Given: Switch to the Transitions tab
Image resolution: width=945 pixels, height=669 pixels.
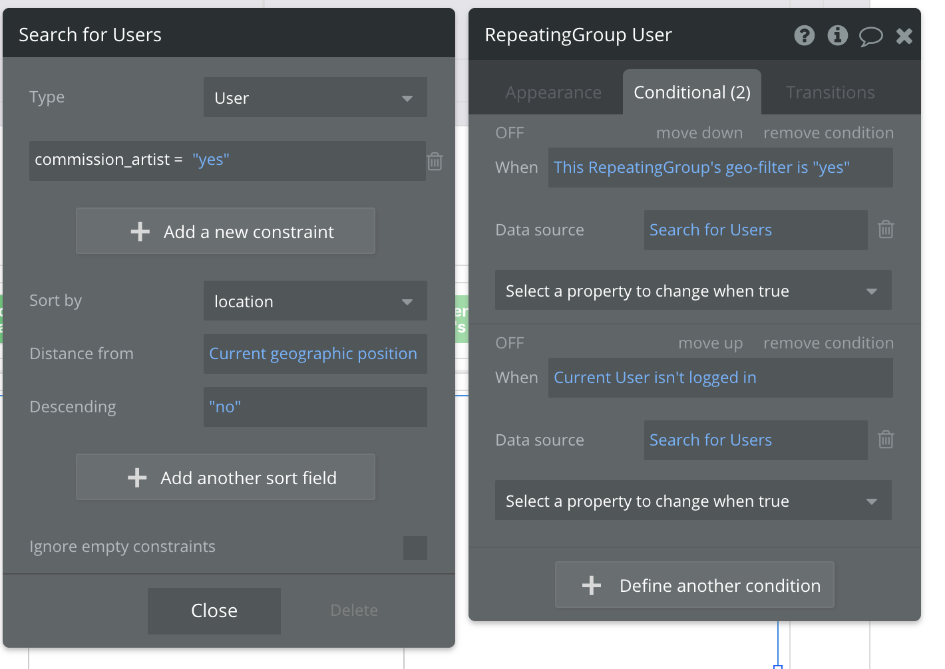Looking at the screenshot, I should pyautogui.click(x=830, y=92).
